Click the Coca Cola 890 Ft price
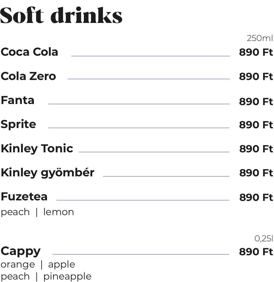 [x=256, y=52]
